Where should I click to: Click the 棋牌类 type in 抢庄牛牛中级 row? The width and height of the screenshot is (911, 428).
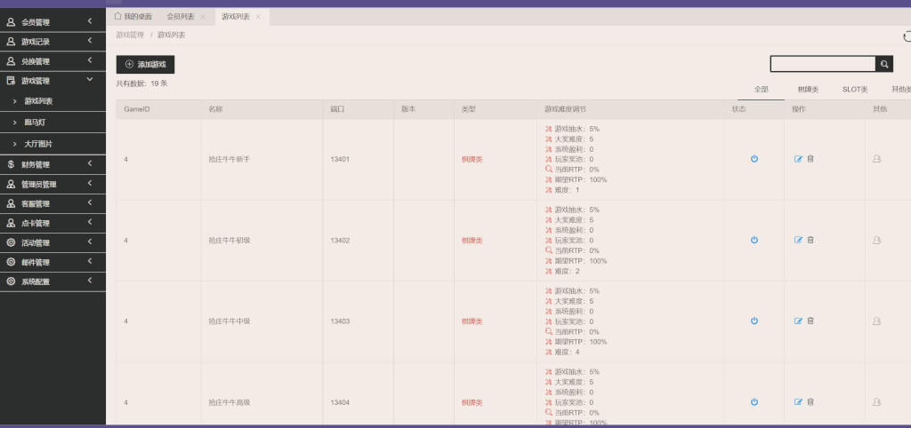[x=472, y=321]
